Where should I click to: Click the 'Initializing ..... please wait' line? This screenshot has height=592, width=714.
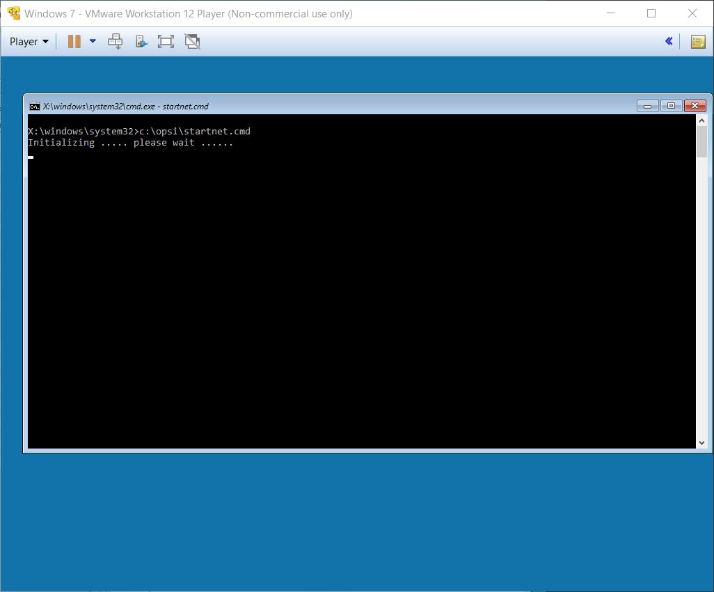click(x=130, y=143)
